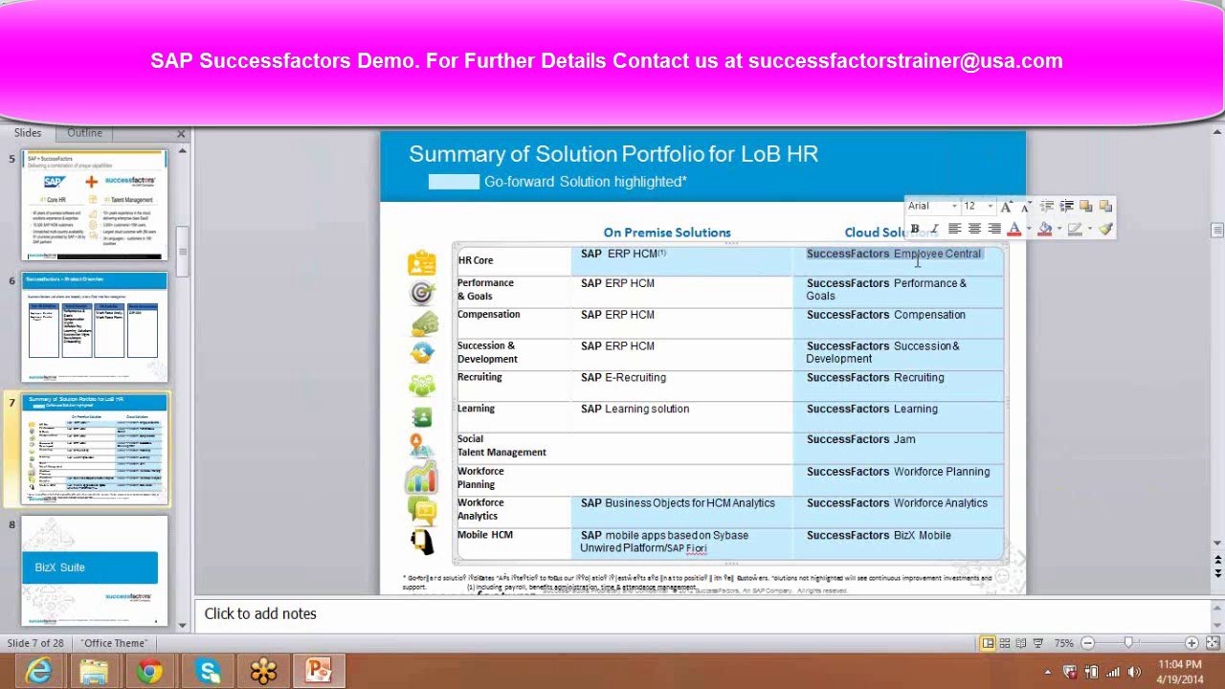Open Skype from the taskbar
The image size is (1225, 689).
[x=207, y=672]
